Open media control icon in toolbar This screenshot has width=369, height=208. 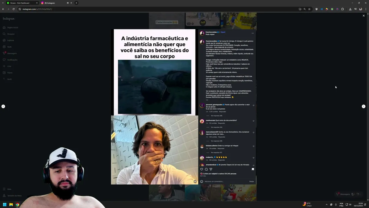[355, 9]
